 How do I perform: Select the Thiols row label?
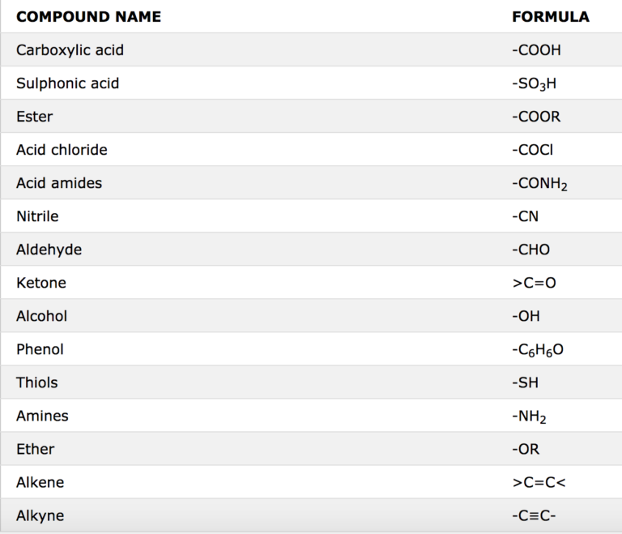37,382
